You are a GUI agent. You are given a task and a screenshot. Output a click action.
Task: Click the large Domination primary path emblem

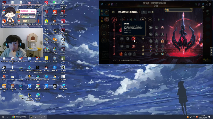114,19
